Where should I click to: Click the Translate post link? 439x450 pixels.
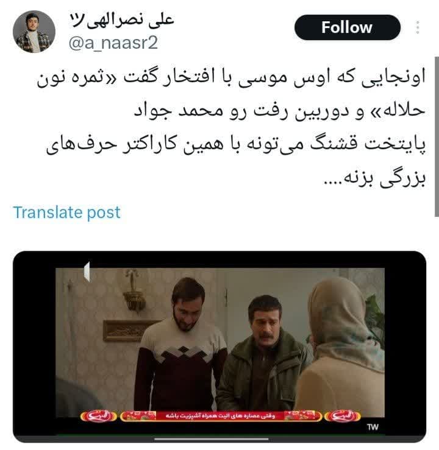coord(66,213)
